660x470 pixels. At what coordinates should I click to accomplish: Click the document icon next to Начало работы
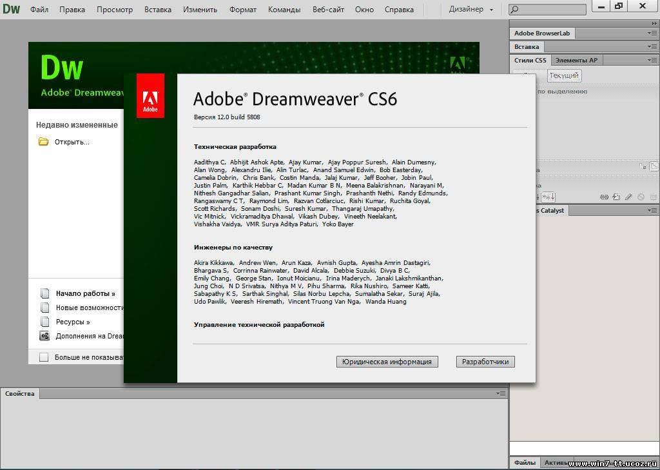tap(44, 293)
